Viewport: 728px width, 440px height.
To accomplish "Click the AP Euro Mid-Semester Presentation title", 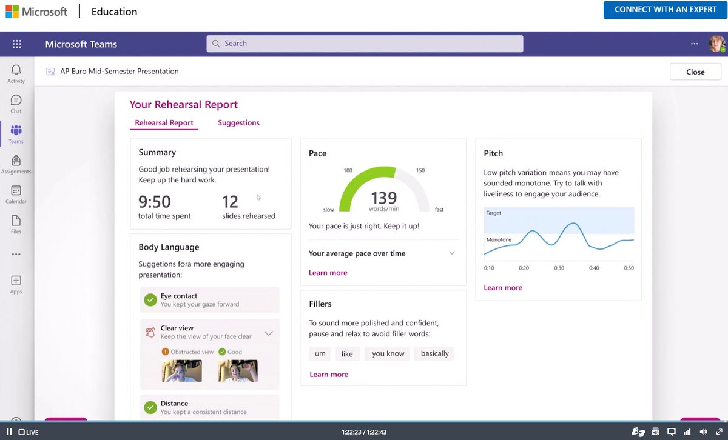I will (120, 72).
